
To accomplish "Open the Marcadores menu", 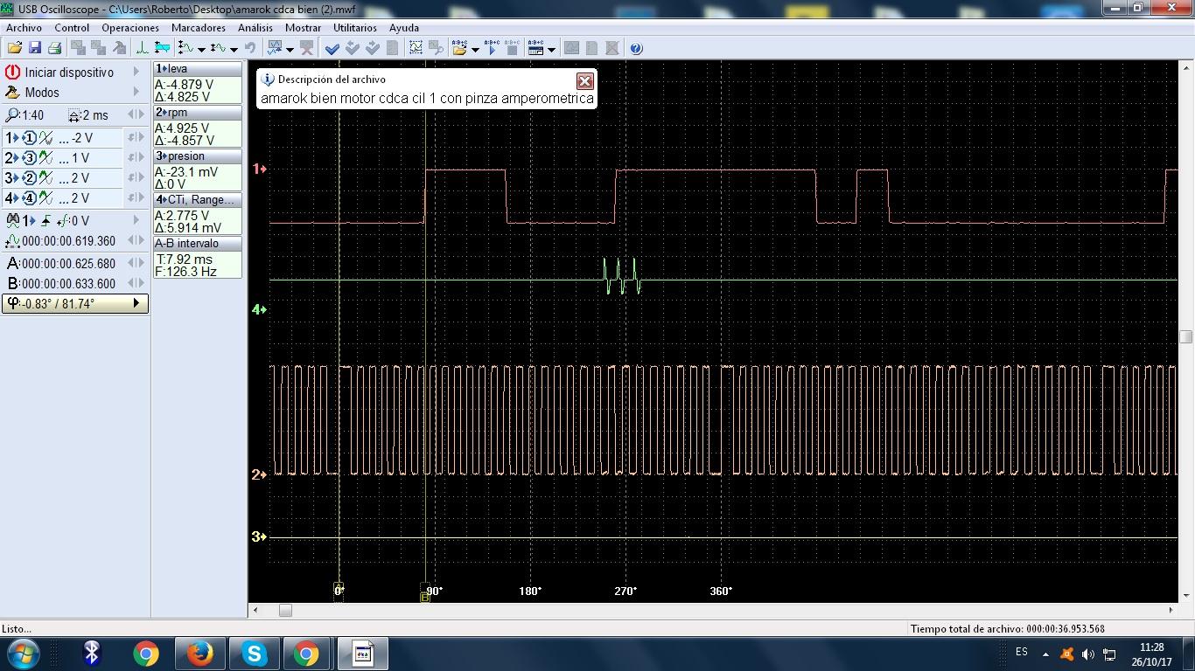I will click(199, 27).
